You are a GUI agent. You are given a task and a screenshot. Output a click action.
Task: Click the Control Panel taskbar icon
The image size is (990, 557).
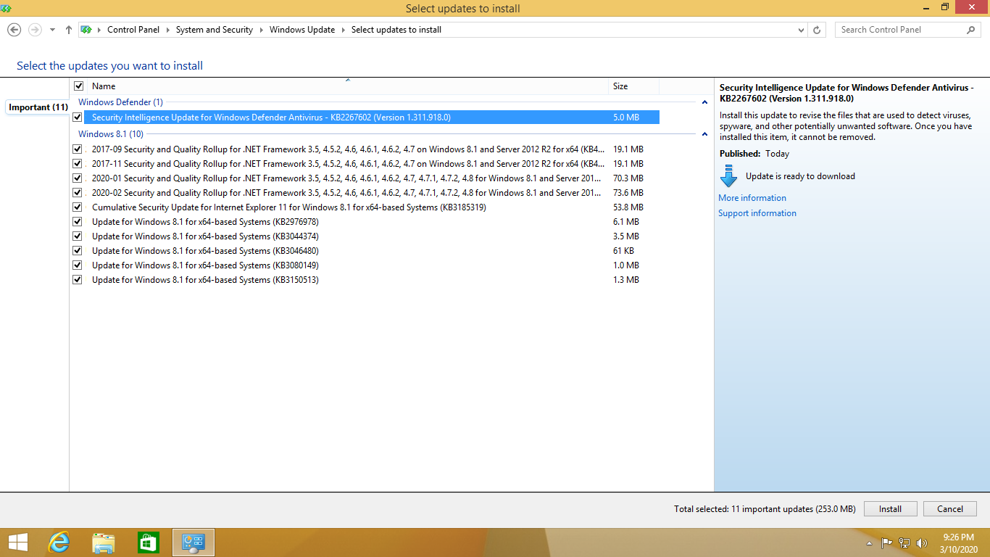(194, 542)
